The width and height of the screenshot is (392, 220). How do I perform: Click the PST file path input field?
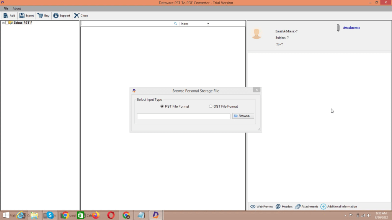point(183,116)
